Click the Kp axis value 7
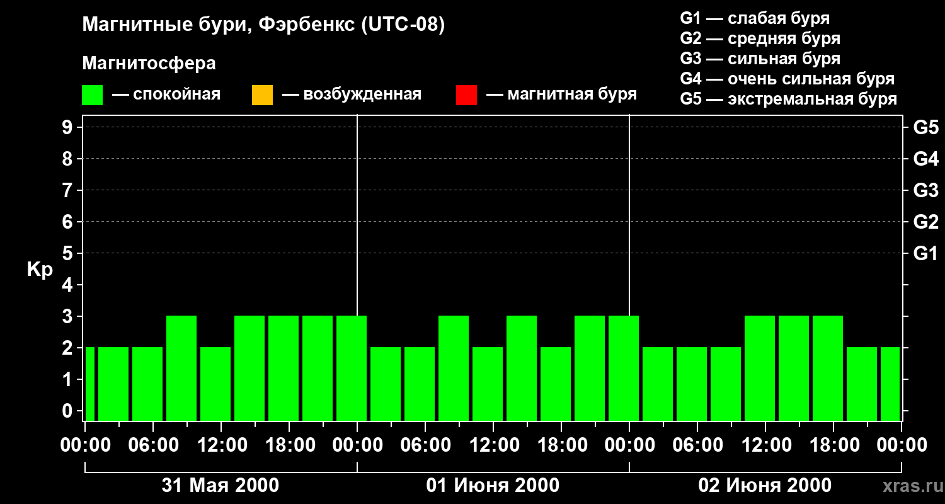This screenshot has width=945, height=504. (69, 190)
